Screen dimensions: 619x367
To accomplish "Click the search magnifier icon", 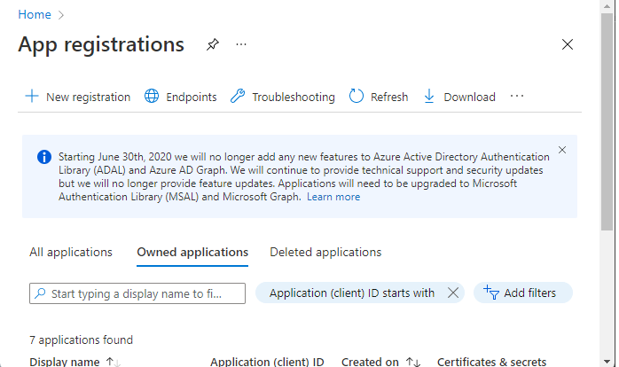I will pos(40,293).
